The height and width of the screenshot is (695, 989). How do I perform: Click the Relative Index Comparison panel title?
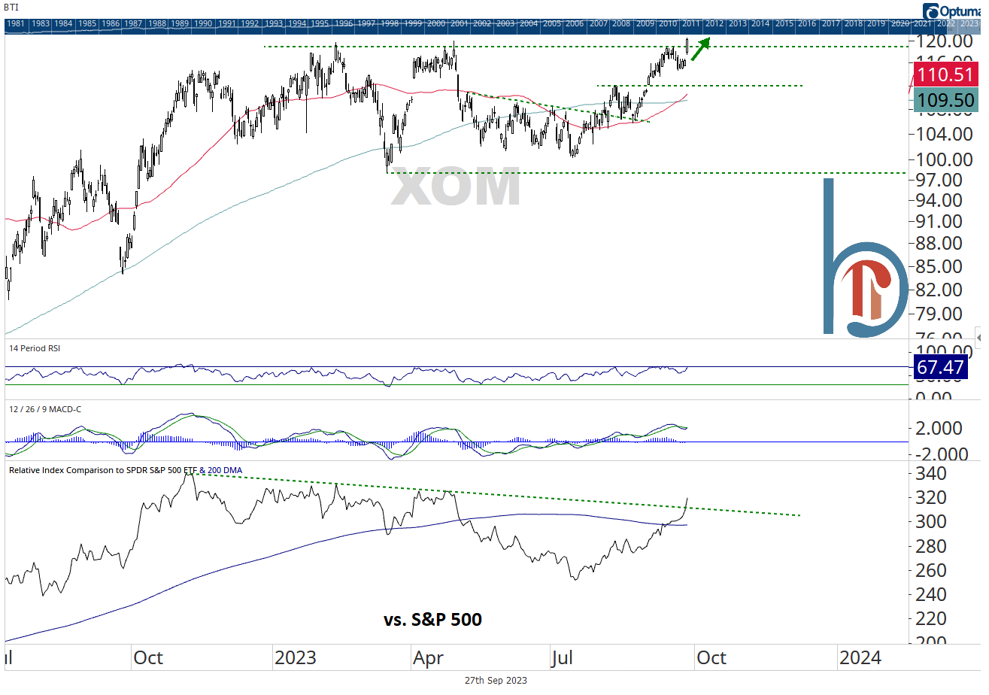126,470
